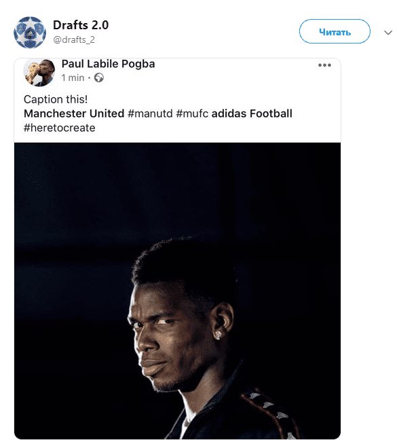This screenshot has width=399, height=440.
Task: Open the Manchester United page link
Action: click(x=74, y=114)
